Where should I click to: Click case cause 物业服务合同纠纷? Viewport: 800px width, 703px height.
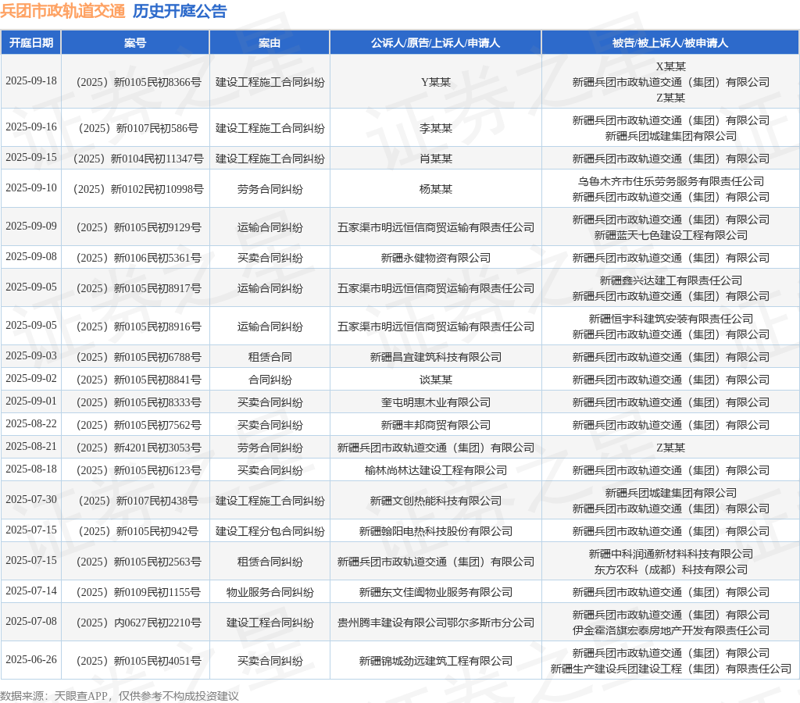point(270,592)
